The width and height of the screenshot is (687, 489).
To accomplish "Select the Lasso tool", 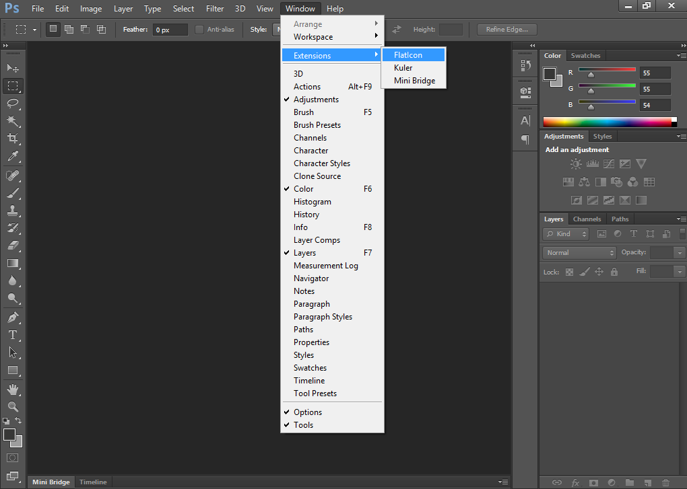I will tap(13, 103).
